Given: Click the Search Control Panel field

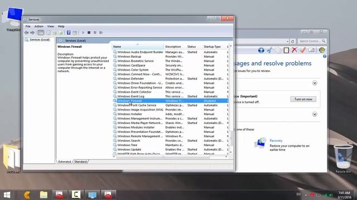Looking at the screenshot, I should (x=312, y=41).
